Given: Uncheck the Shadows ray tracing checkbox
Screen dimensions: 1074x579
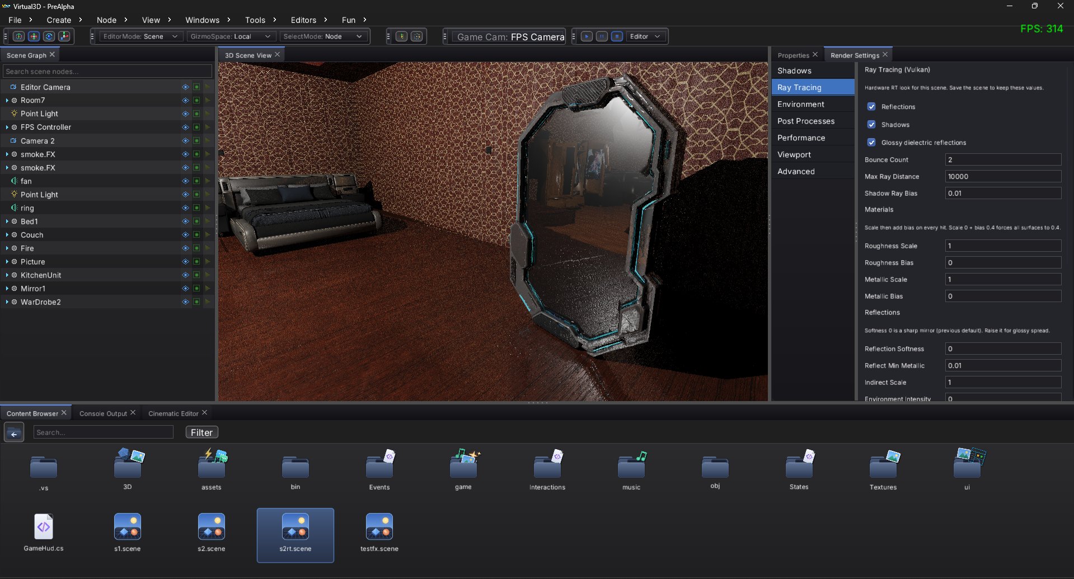Looking at the screenshot, I should (871, 125).
